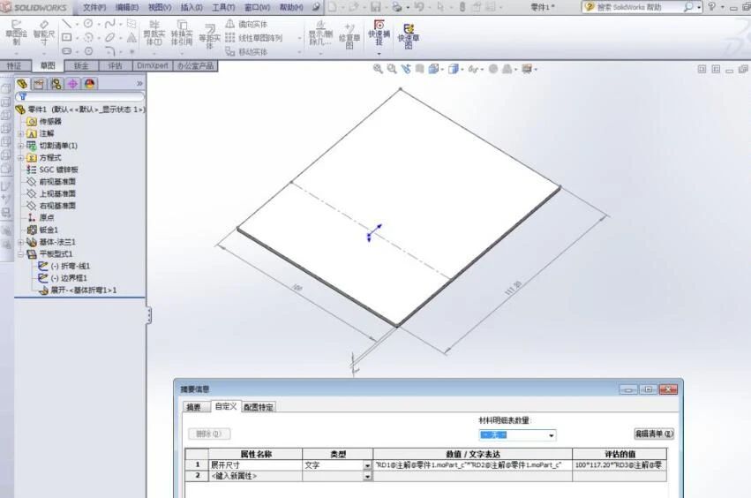Click the <键入新属性> cell
The height and width of the screenshot is (498, 751).
[254, 476]
